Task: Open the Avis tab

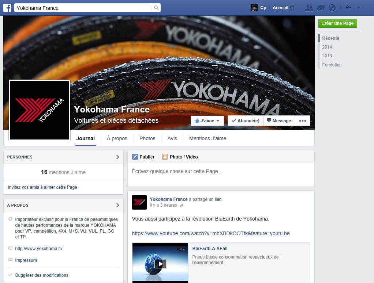Action: 172,138
